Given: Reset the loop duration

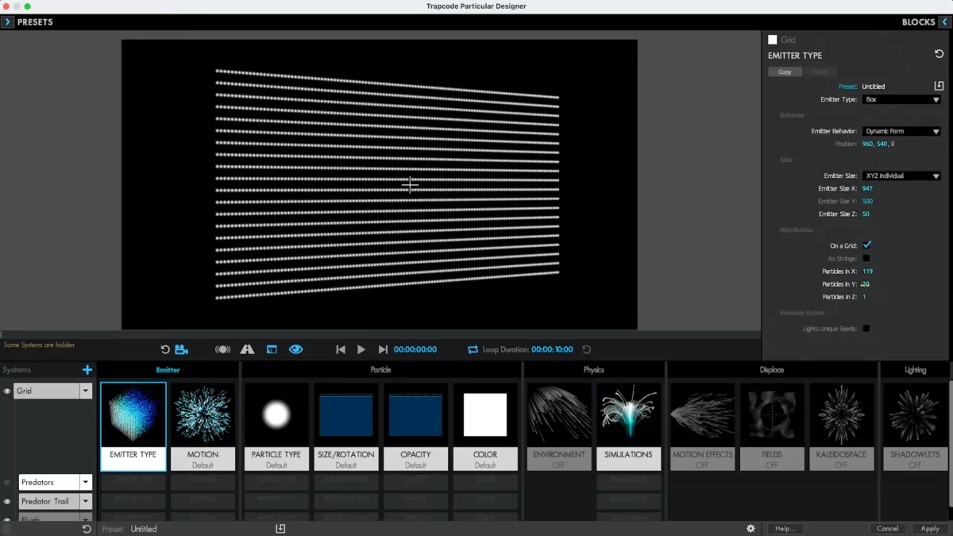Looking at the screenshot, I should click(587, 349).
